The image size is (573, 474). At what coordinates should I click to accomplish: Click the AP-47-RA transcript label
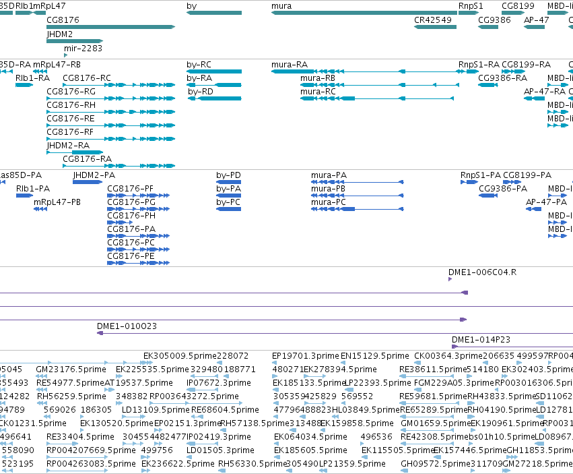[545, 92]
